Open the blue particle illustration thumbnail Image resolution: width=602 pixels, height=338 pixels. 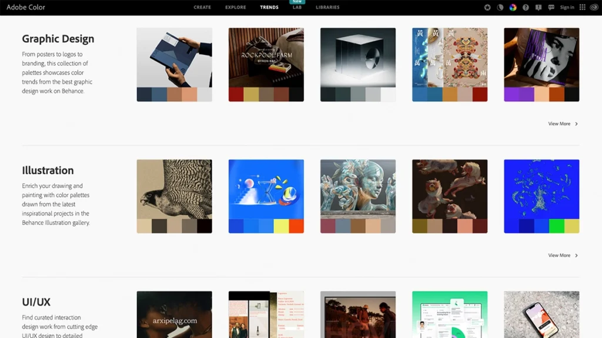click(541, 190)
